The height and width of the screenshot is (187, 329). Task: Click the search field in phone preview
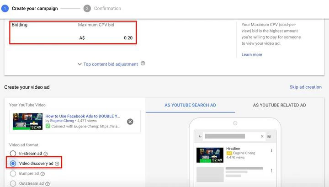click(x=225, y=136)
